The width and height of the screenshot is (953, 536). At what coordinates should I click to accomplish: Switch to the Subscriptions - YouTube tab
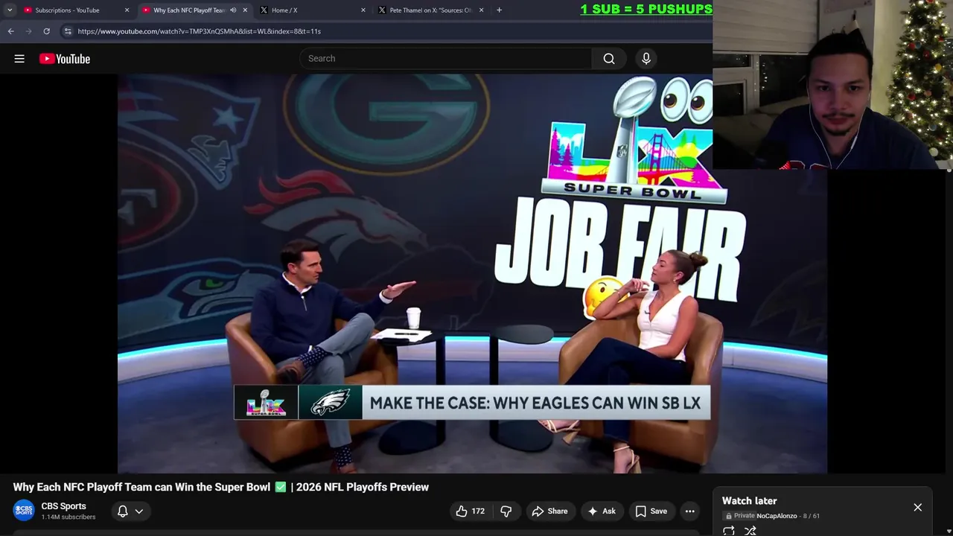point(67,10)
